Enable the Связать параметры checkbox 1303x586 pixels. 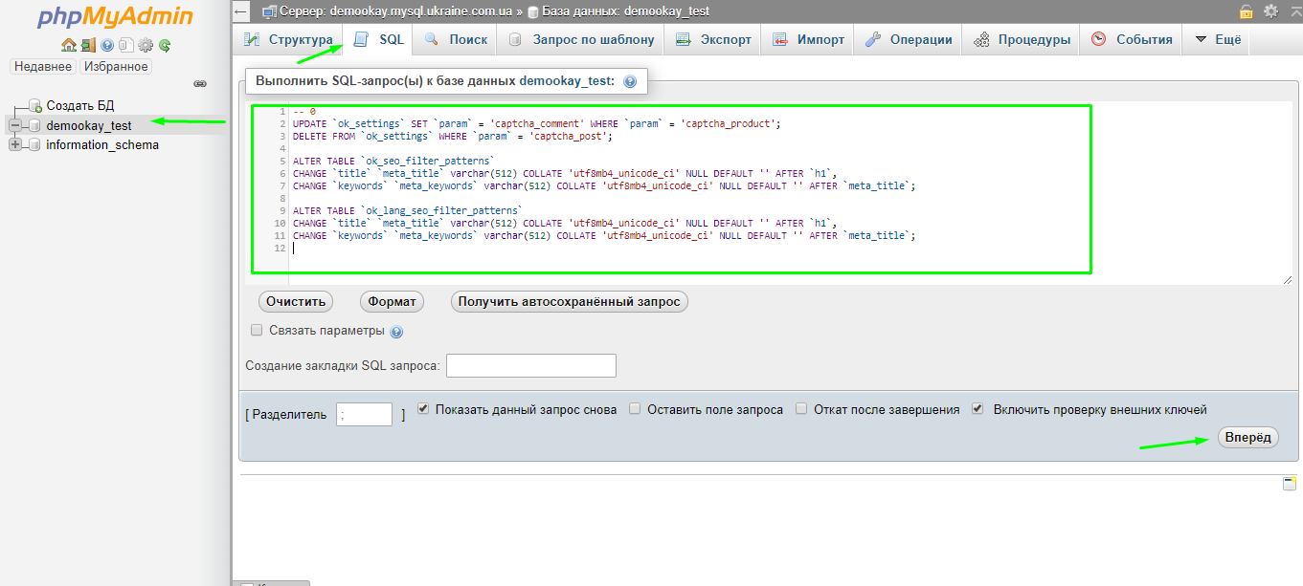[257, 330]
